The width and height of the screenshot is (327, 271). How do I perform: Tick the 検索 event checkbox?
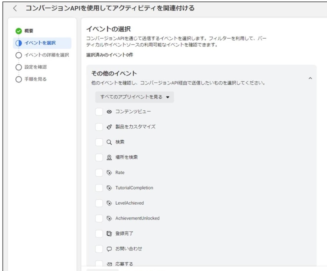click(99, 142)
